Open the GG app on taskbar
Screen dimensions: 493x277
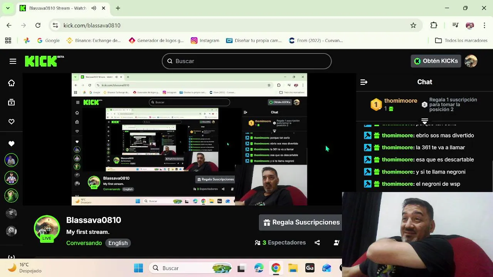click(310, 268)
